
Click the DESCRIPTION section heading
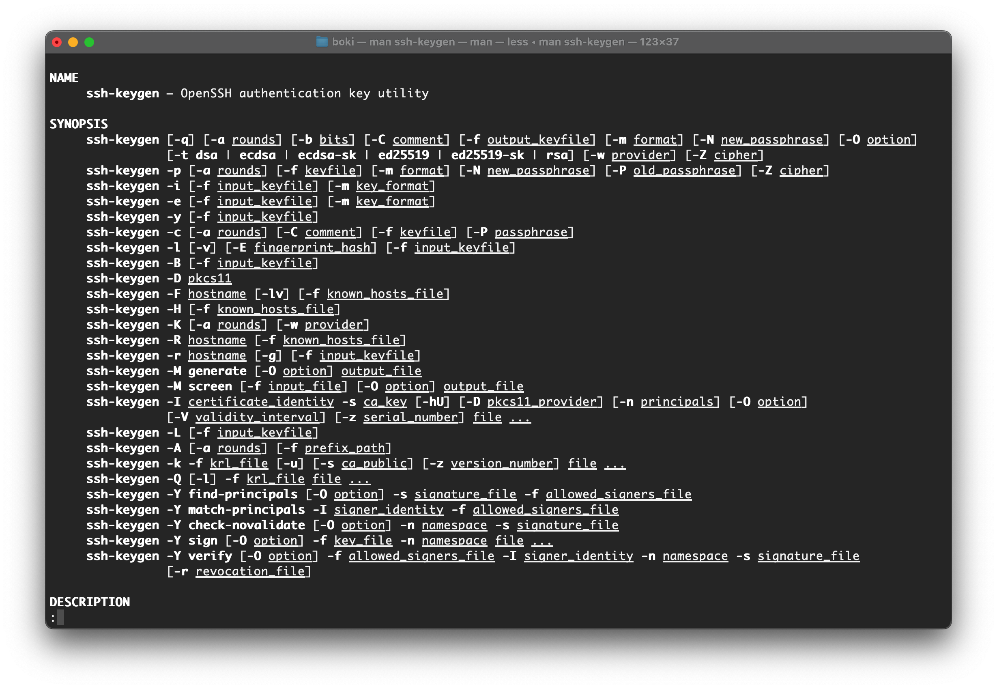tap(90, 602)
